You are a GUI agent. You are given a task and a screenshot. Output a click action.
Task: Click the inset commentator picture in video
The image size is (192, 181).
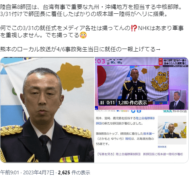click(x=178, y=100)
